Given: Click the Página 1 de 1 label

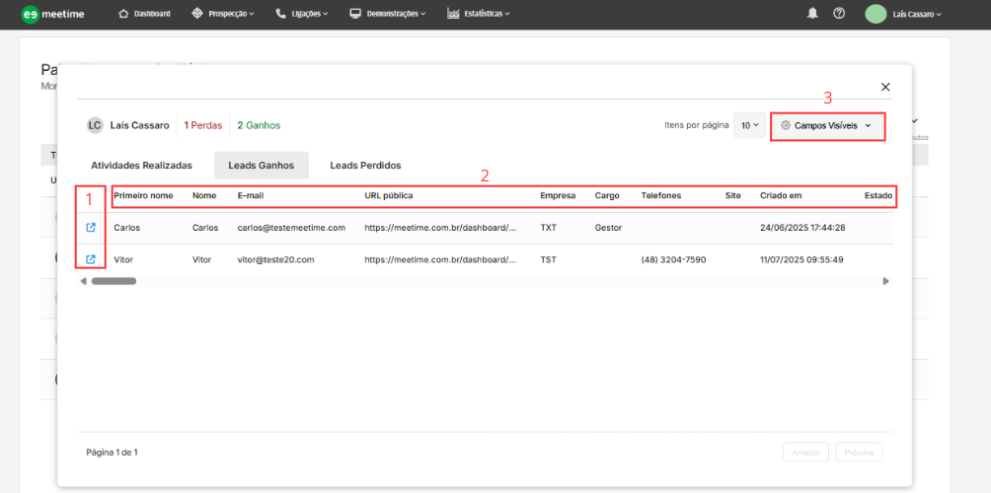Looking at the screenshot, I should [x=112, y=452].
